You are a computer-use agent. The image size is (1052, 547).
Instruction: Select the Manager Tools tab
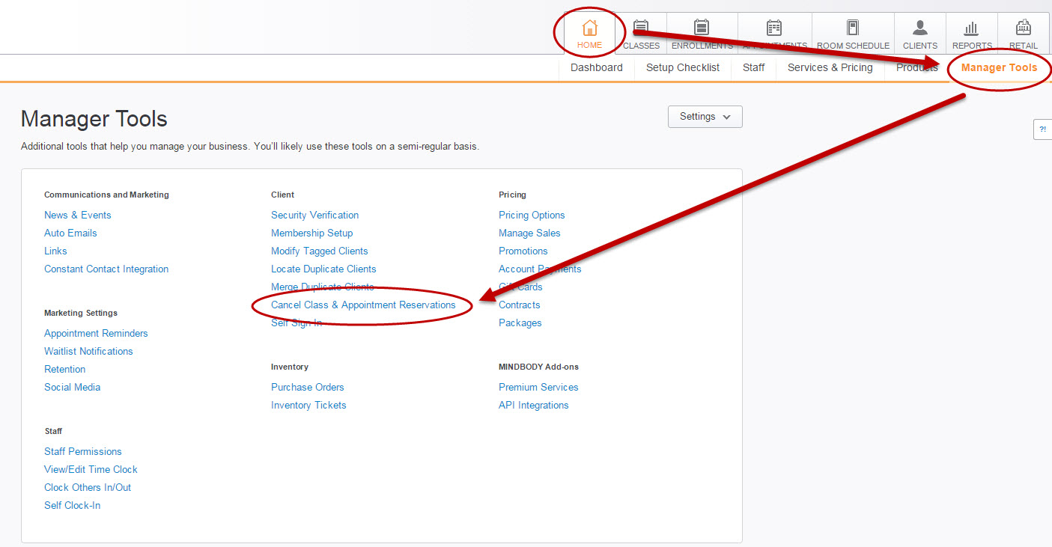tap(999, 67)
